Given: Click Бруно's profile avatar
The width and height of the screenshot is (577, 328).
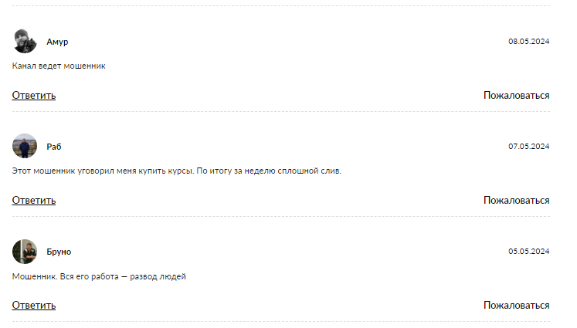Looking at the screenshot, I should [25, 252].
